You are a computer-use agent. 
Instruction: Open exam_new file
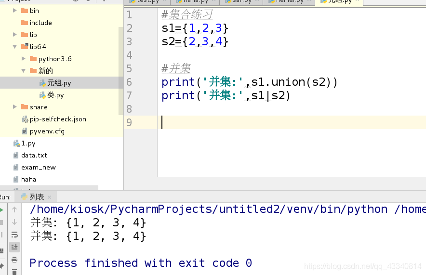35,167
